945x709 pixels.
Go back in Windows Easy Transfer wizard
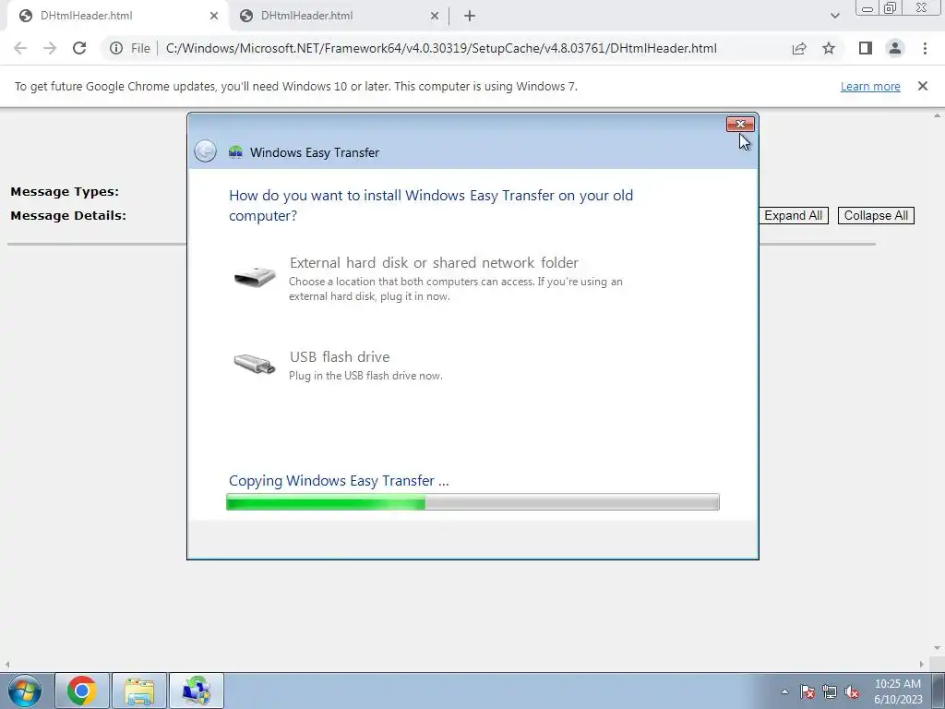tap(206, 150)
